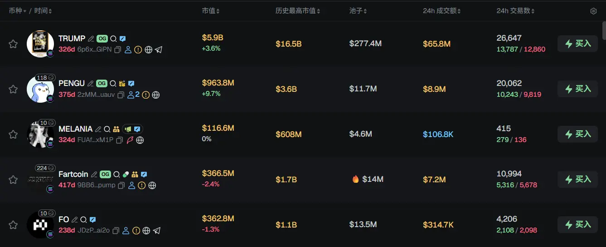This screenshot has width=606, height=247.
Task: Open table column settings gear
Action: 593,11
